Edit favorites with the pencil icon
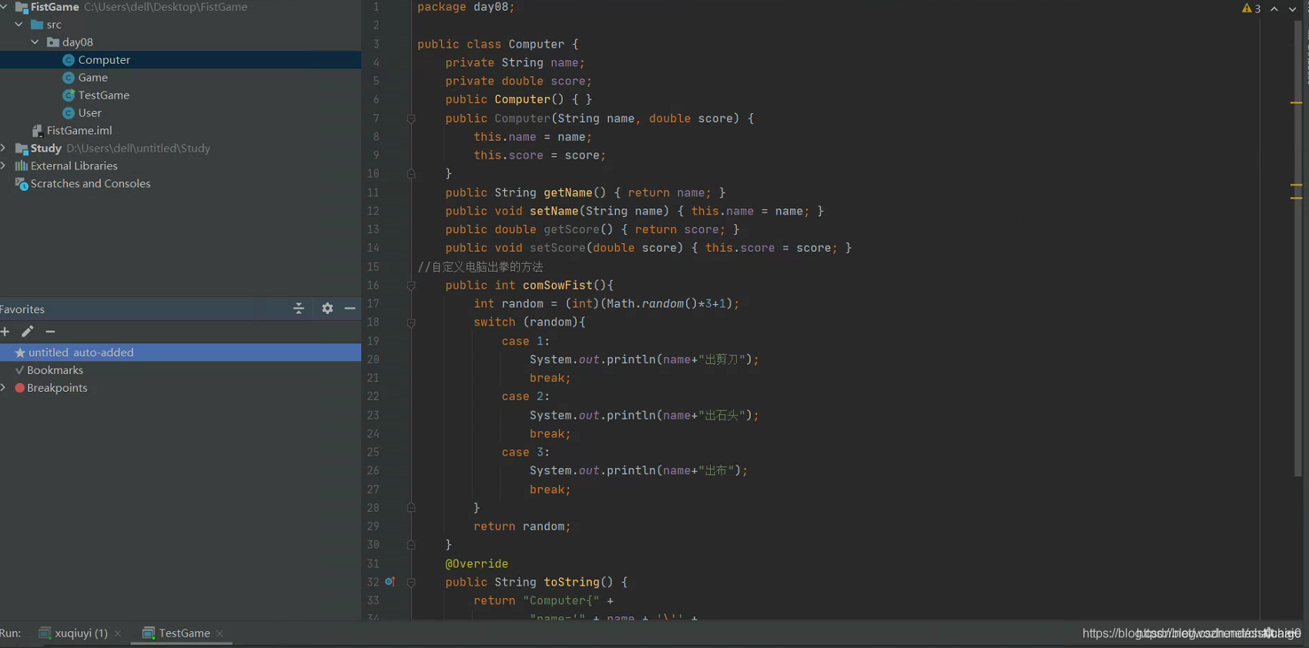 [x=28, y=332]
